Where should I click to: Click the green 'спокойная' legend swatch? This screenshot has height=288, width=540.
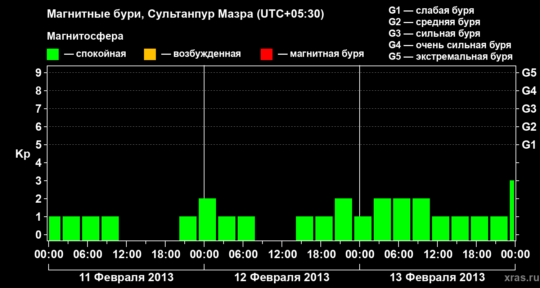pos(53,54)
